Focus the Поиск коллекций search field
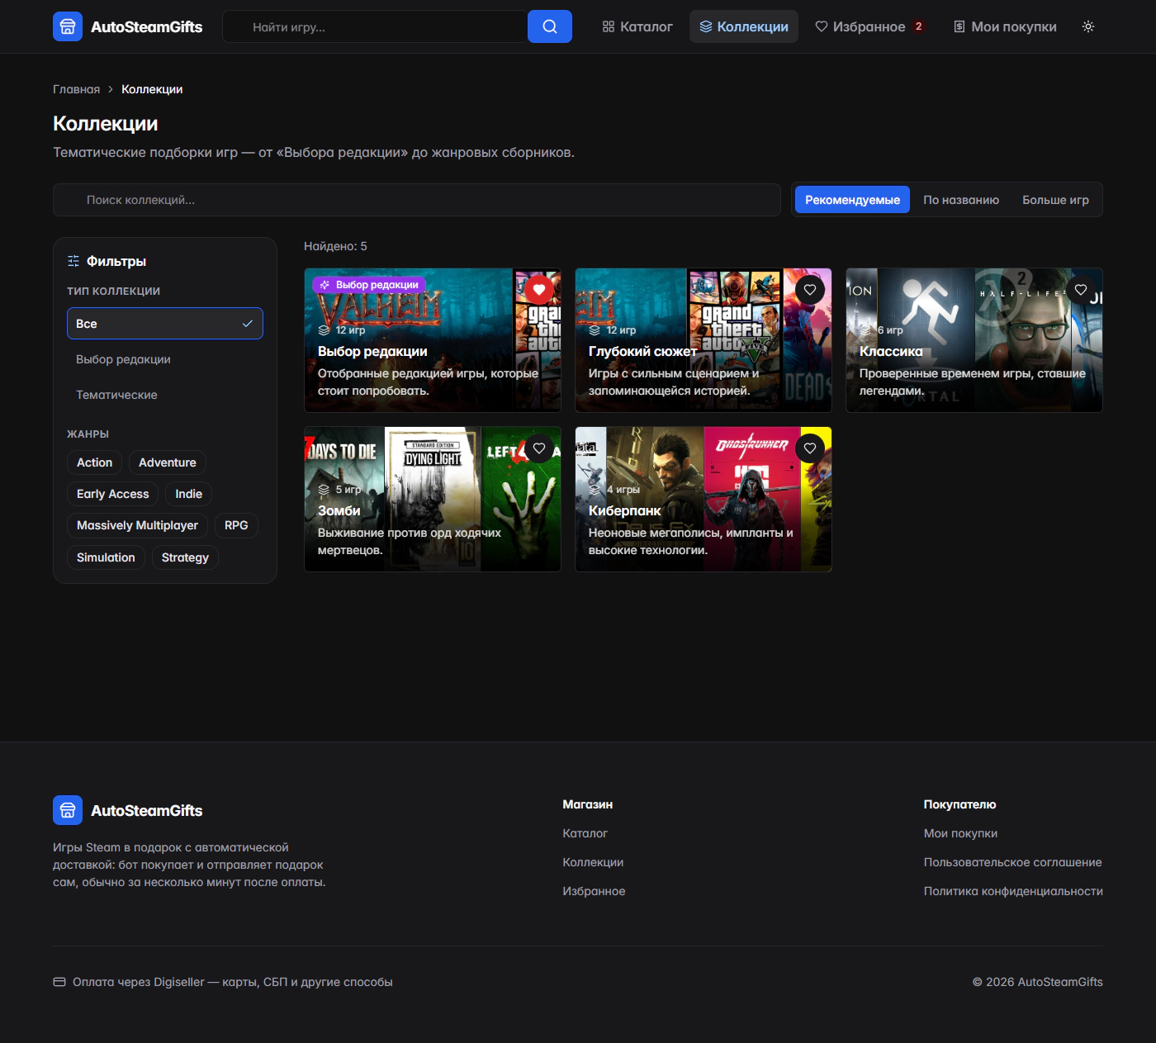Image resolution: width=1156 pixels, height=1043 pixels. 417,200
